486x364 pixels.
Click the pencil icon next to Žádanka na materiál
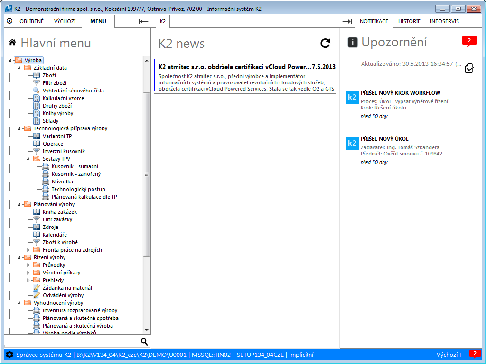37,288
